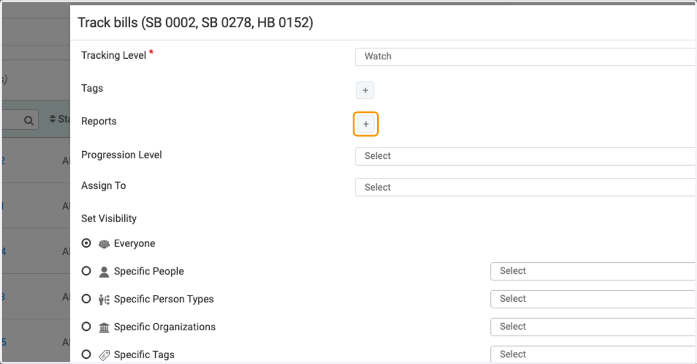Screen dimensions: 697x364
Task: Click the Specific Tags tag icon
Action: coord(104,355)
